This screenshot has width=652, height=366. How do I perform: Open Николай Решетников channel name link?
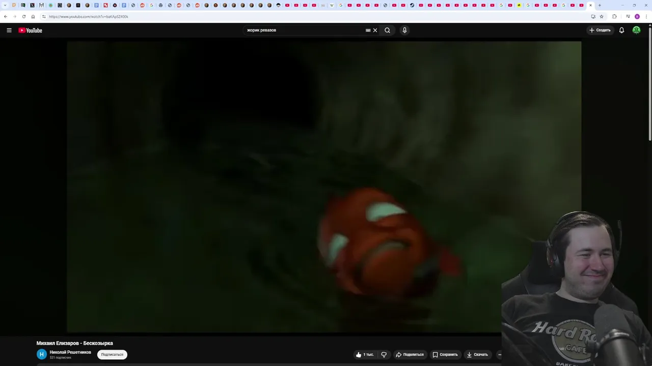(x=70, y=352)
